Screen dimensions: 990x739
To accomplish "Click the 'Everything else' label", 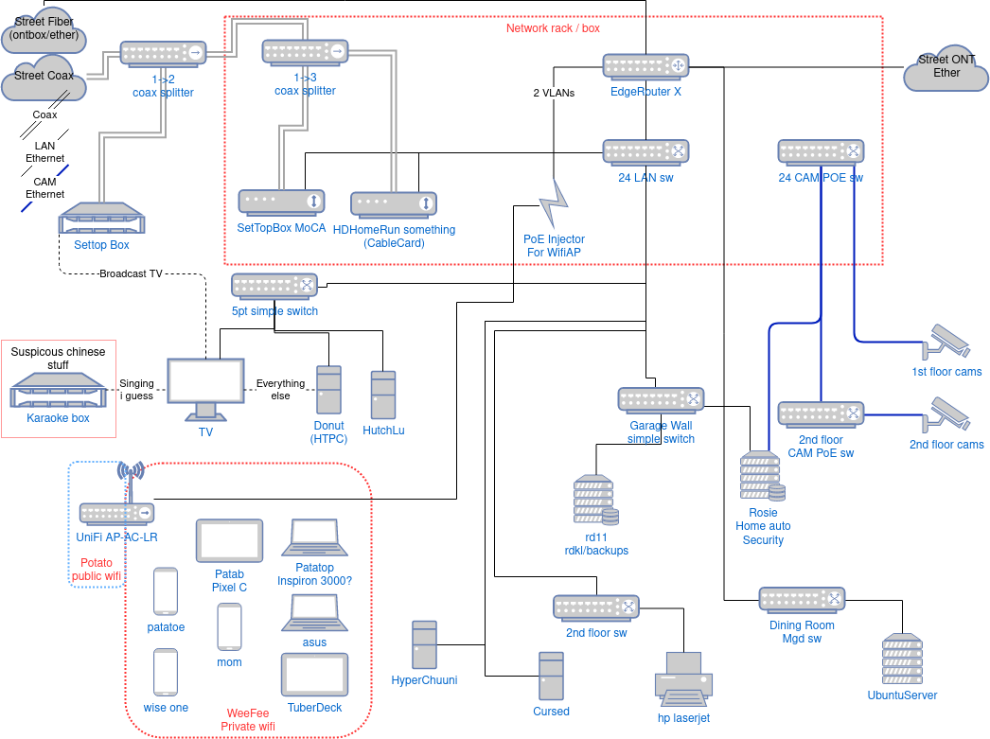I will point(280,390).
